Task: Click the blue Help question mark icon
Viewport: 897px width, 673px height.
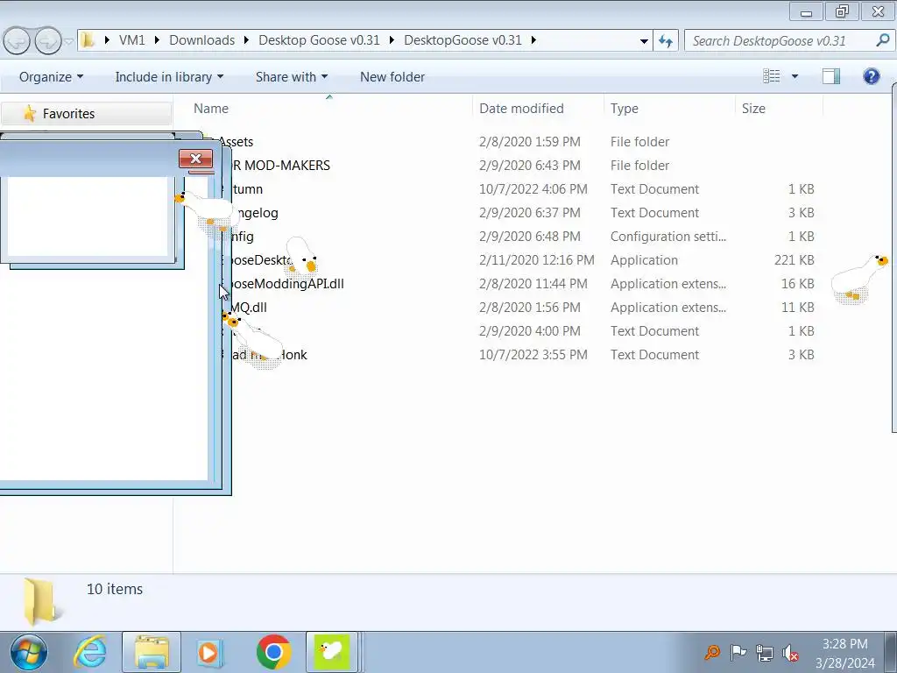Action: click(872, 76)
